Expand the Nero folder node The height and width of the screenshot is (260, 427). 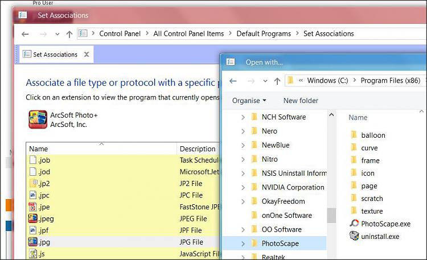pos(243,131)
